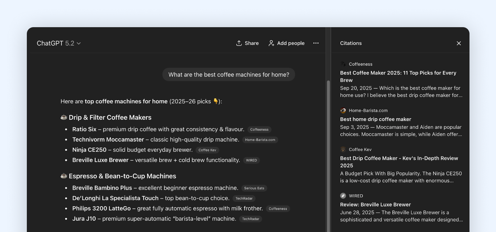Click the Home-Barista.com favicon in Citations
Viewport: 496px width, 232px height.
[x=343, y=110]
